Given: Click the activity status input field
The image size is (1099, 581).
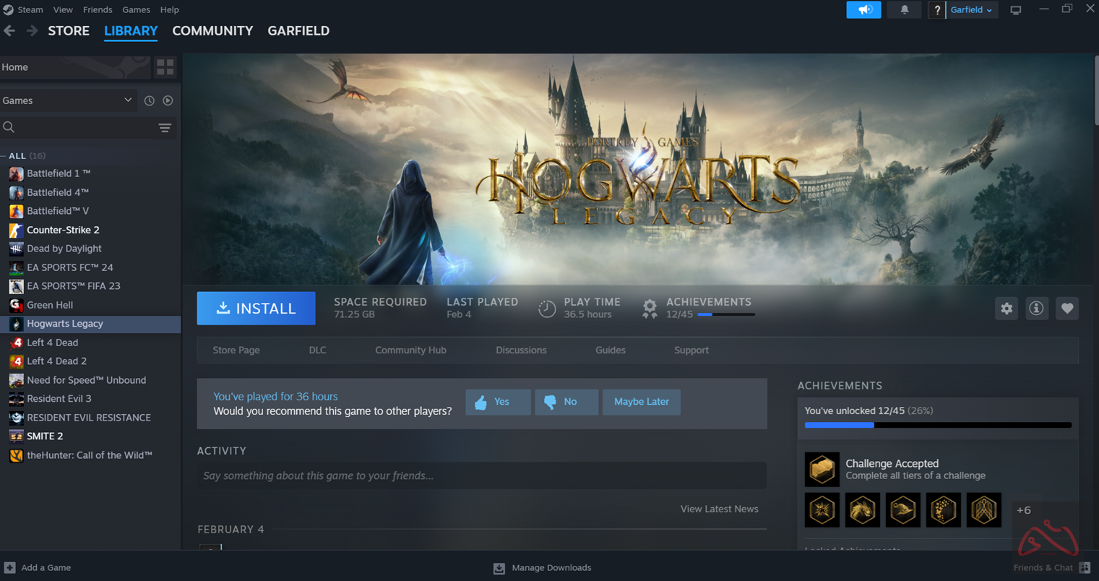Looking at the screenshot, I should click(481, 476).
